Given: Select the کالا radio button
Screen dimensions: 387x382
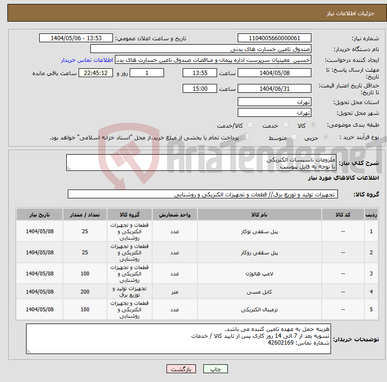Looking at the screenshot, I should pos(313,125).
